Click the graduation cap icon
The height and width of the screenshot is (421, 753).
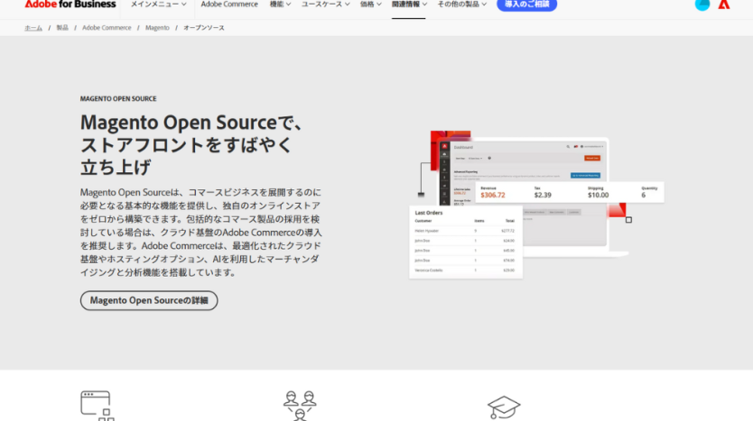(503, 407)
